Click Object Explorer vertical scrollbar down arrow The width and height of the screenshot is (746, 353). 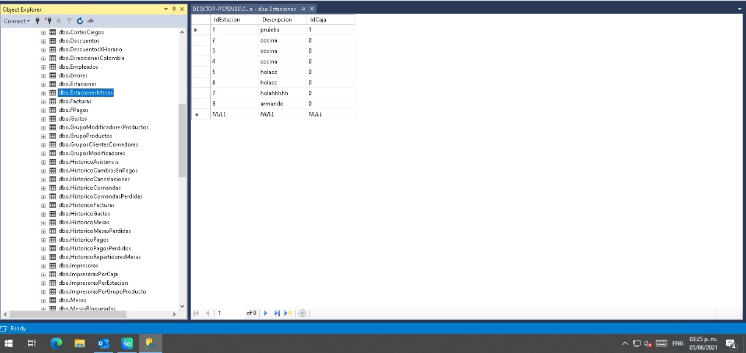click(x=182, y=306)
